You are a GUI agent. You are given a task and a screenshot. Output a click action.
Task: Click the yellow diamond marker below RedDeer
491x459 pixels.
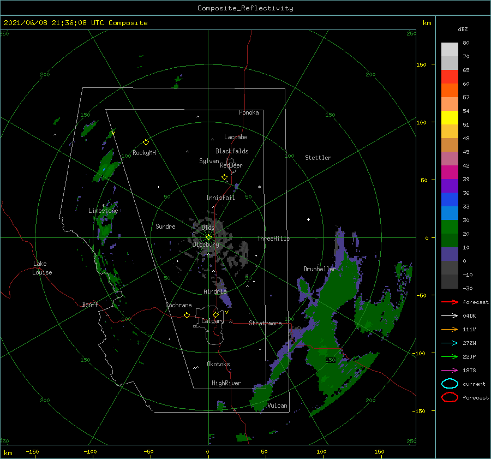[224, 177]
